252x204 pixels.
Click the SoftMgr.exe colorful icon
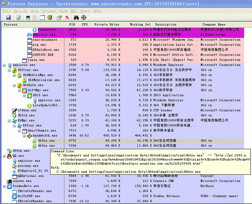click(x=25, y=90)
